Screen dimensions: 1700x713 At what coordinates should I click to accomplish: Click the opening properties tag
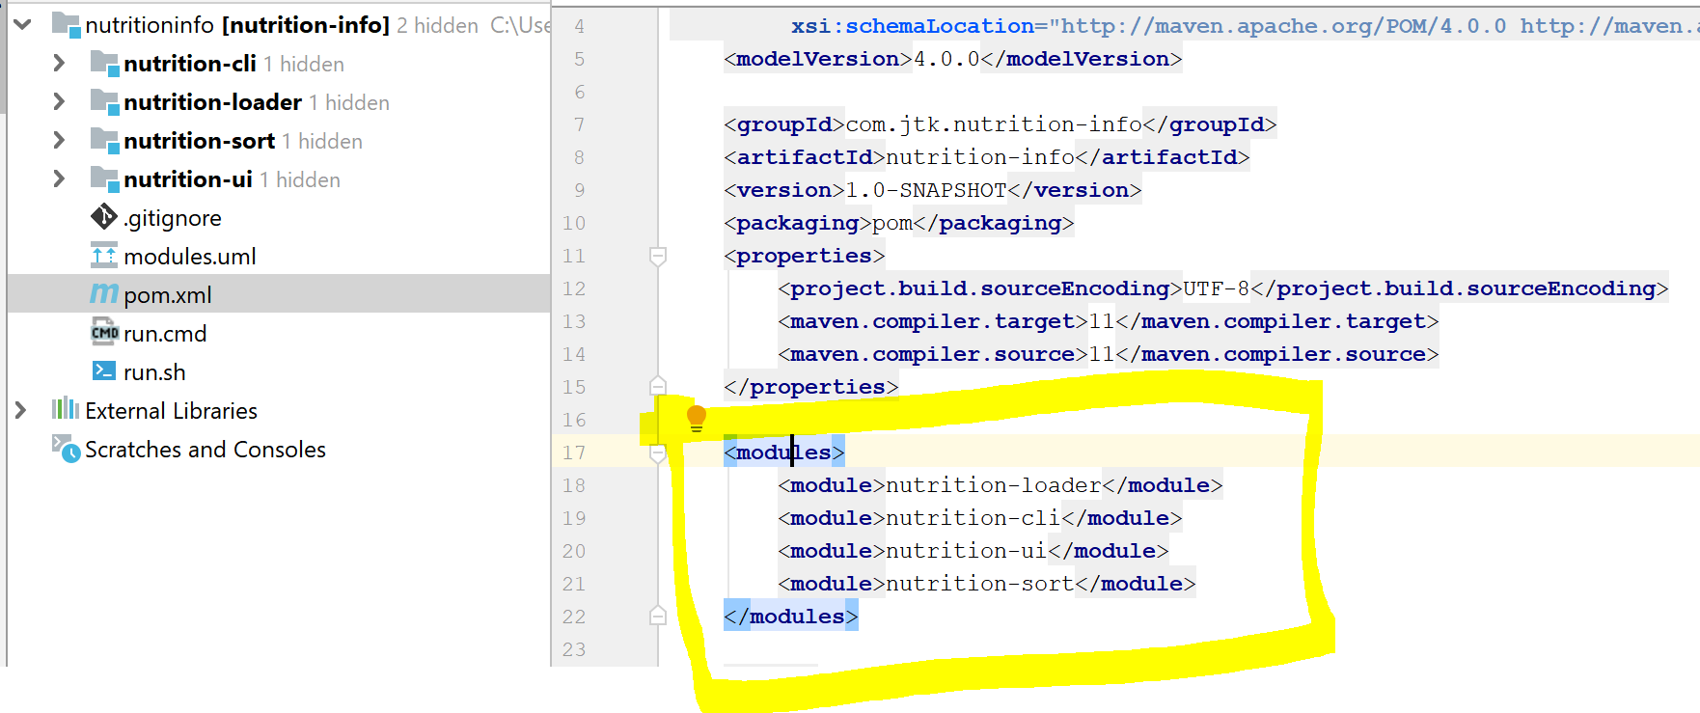pos(805,255)
